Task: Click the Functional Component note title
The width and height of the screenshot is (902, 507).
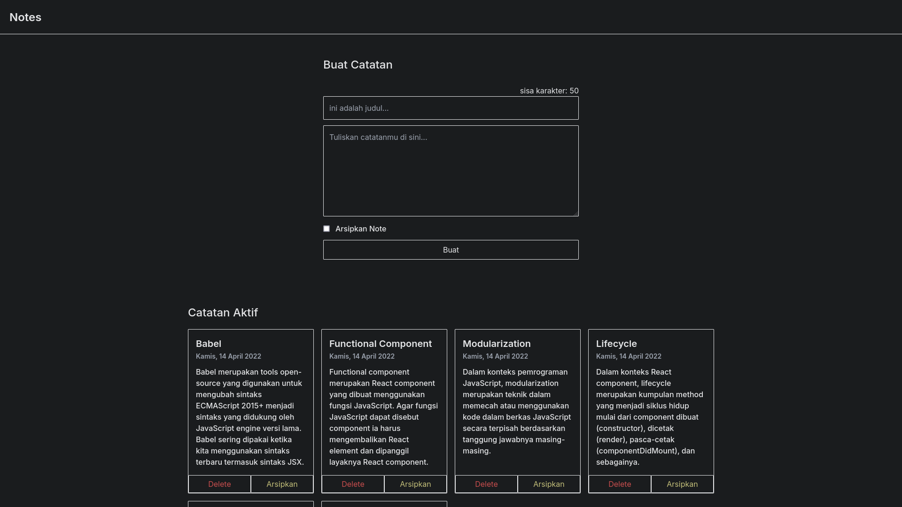Action: tap(380, 344)
